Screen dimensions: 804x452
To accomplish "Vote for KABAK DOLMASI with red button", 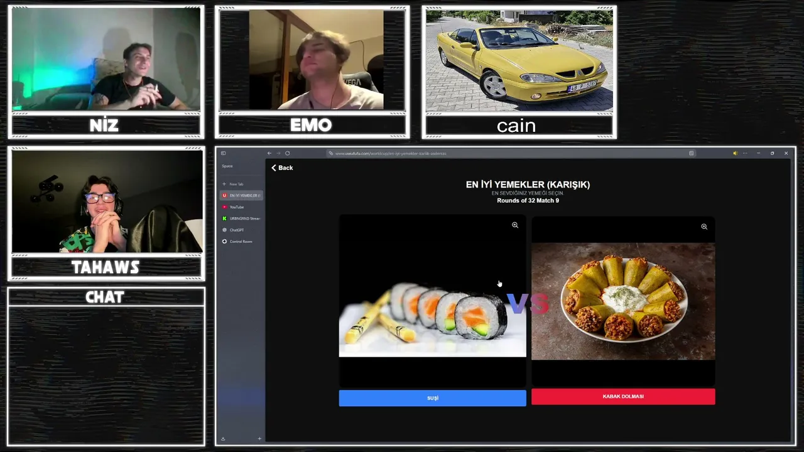I will coord(623,397).
